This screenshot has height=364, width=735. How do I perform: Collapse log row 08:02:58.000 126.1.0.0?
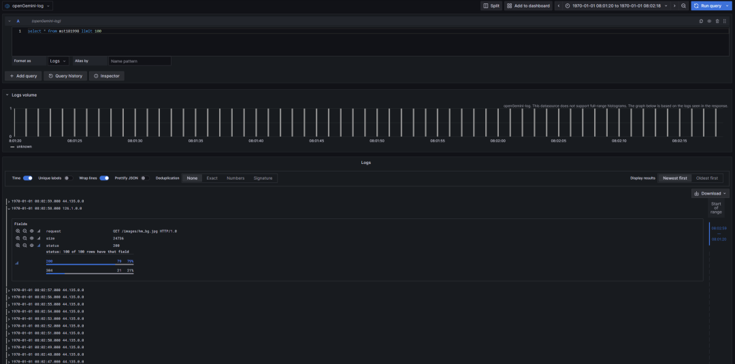[9, 208]
